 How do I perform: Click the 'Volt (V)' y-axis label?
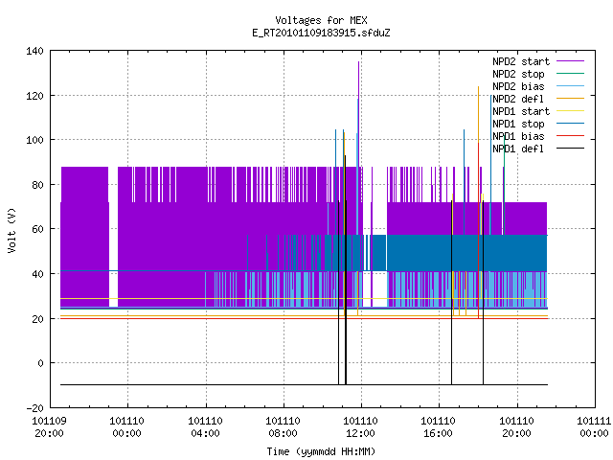pos(12,230)
